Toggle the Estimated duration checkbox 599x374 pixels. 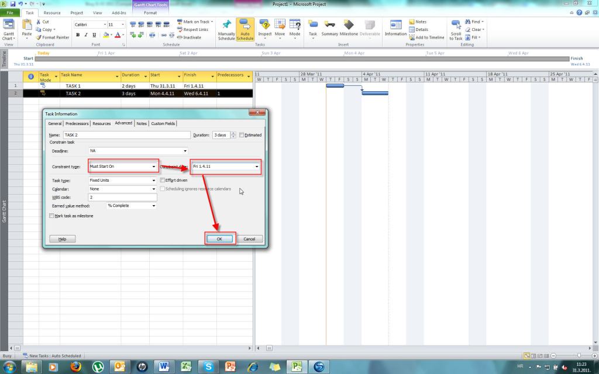242,135
